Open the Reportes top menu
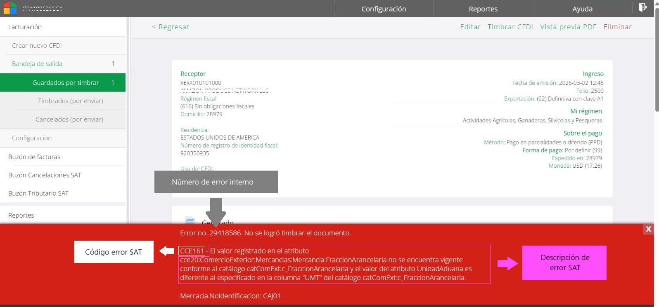 click(x=483, y=9)
